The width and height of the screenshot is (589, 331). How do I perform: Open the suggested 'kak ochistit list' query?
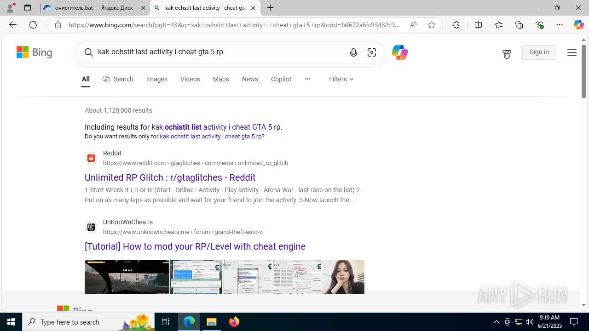(x=217, y=127)
